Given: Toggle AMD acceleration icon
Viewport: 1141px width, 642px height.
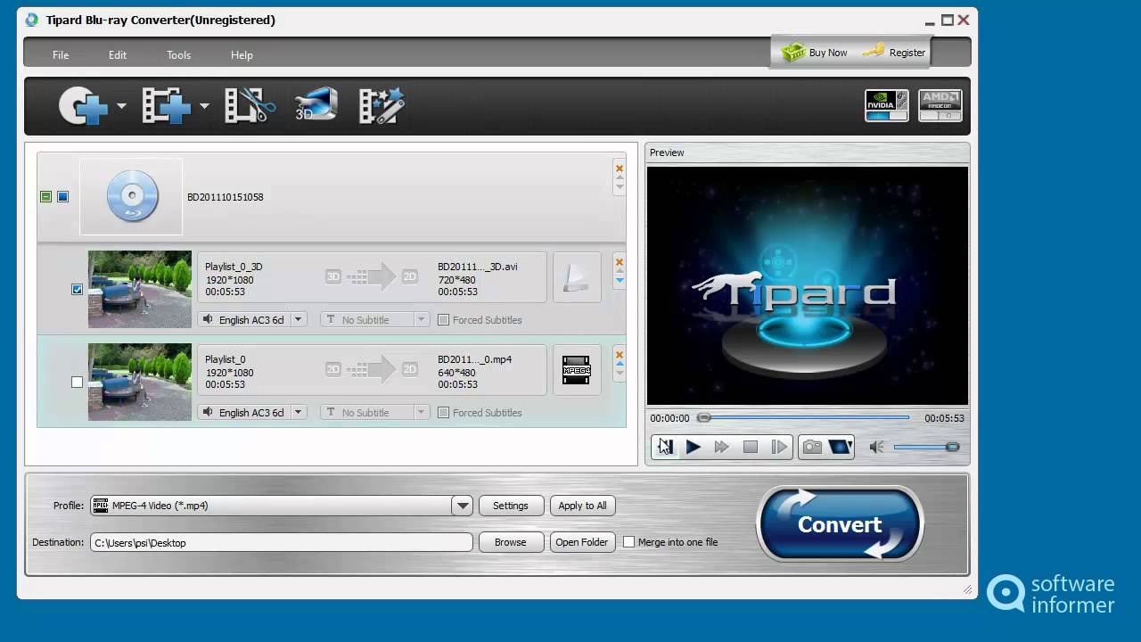Looking at the screenshot, I should tap(940, 105).
